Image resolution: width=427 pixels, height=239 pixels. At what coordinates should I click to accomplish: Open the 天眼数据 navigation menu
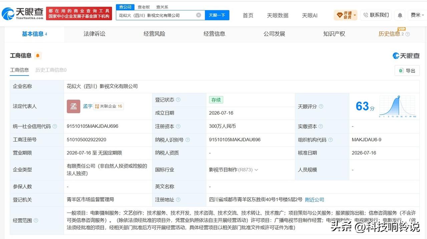(278, 15)
